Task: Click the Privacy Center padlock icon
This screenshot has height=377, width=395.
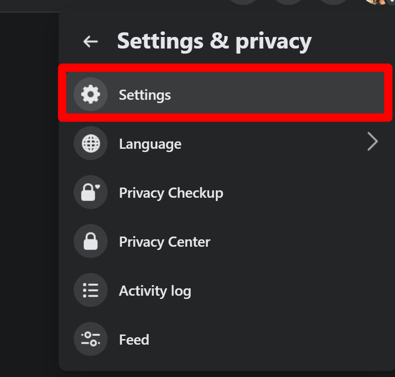Action: [91, 241]
